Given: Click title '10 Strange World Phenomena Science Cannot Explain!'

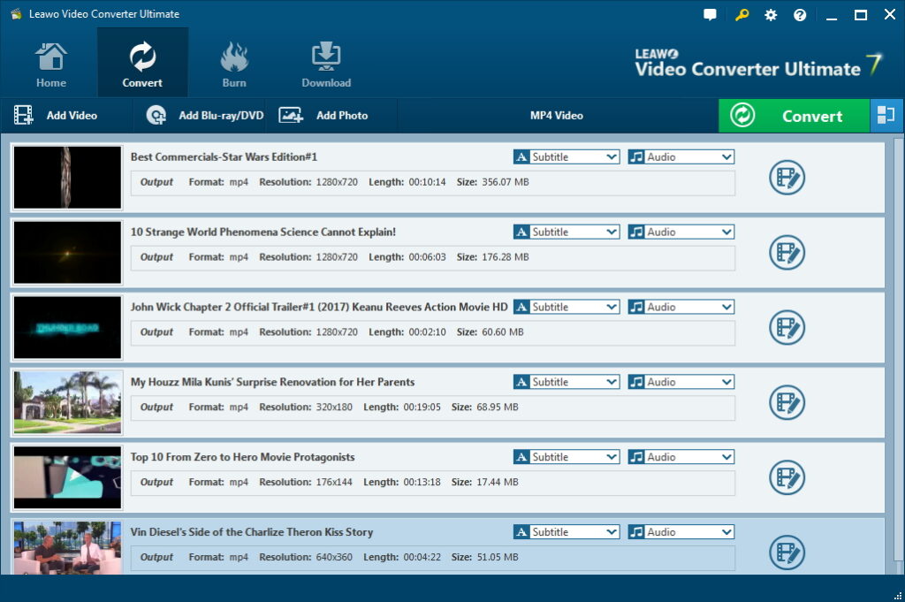Looking at the screenshot, I should click(263, 232).
